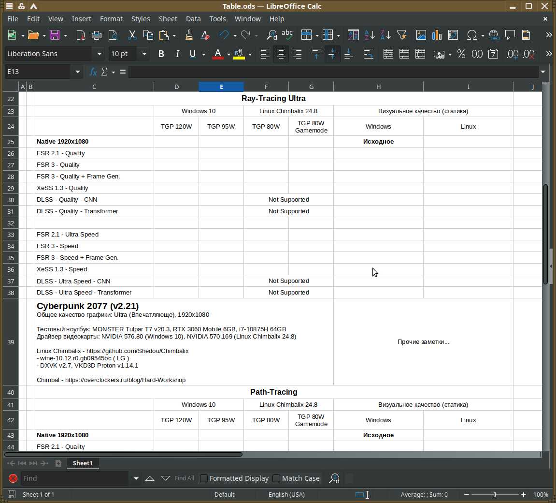Enable the Formatted Display checkbox

pyautogui.click(x=204, y=478)
